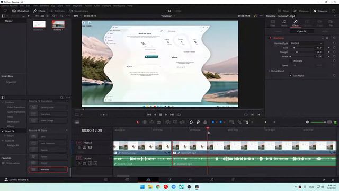
Task: Select the Open FX sub-tab in Inspector
Action: pyautogui.click(x=301, y=31)
